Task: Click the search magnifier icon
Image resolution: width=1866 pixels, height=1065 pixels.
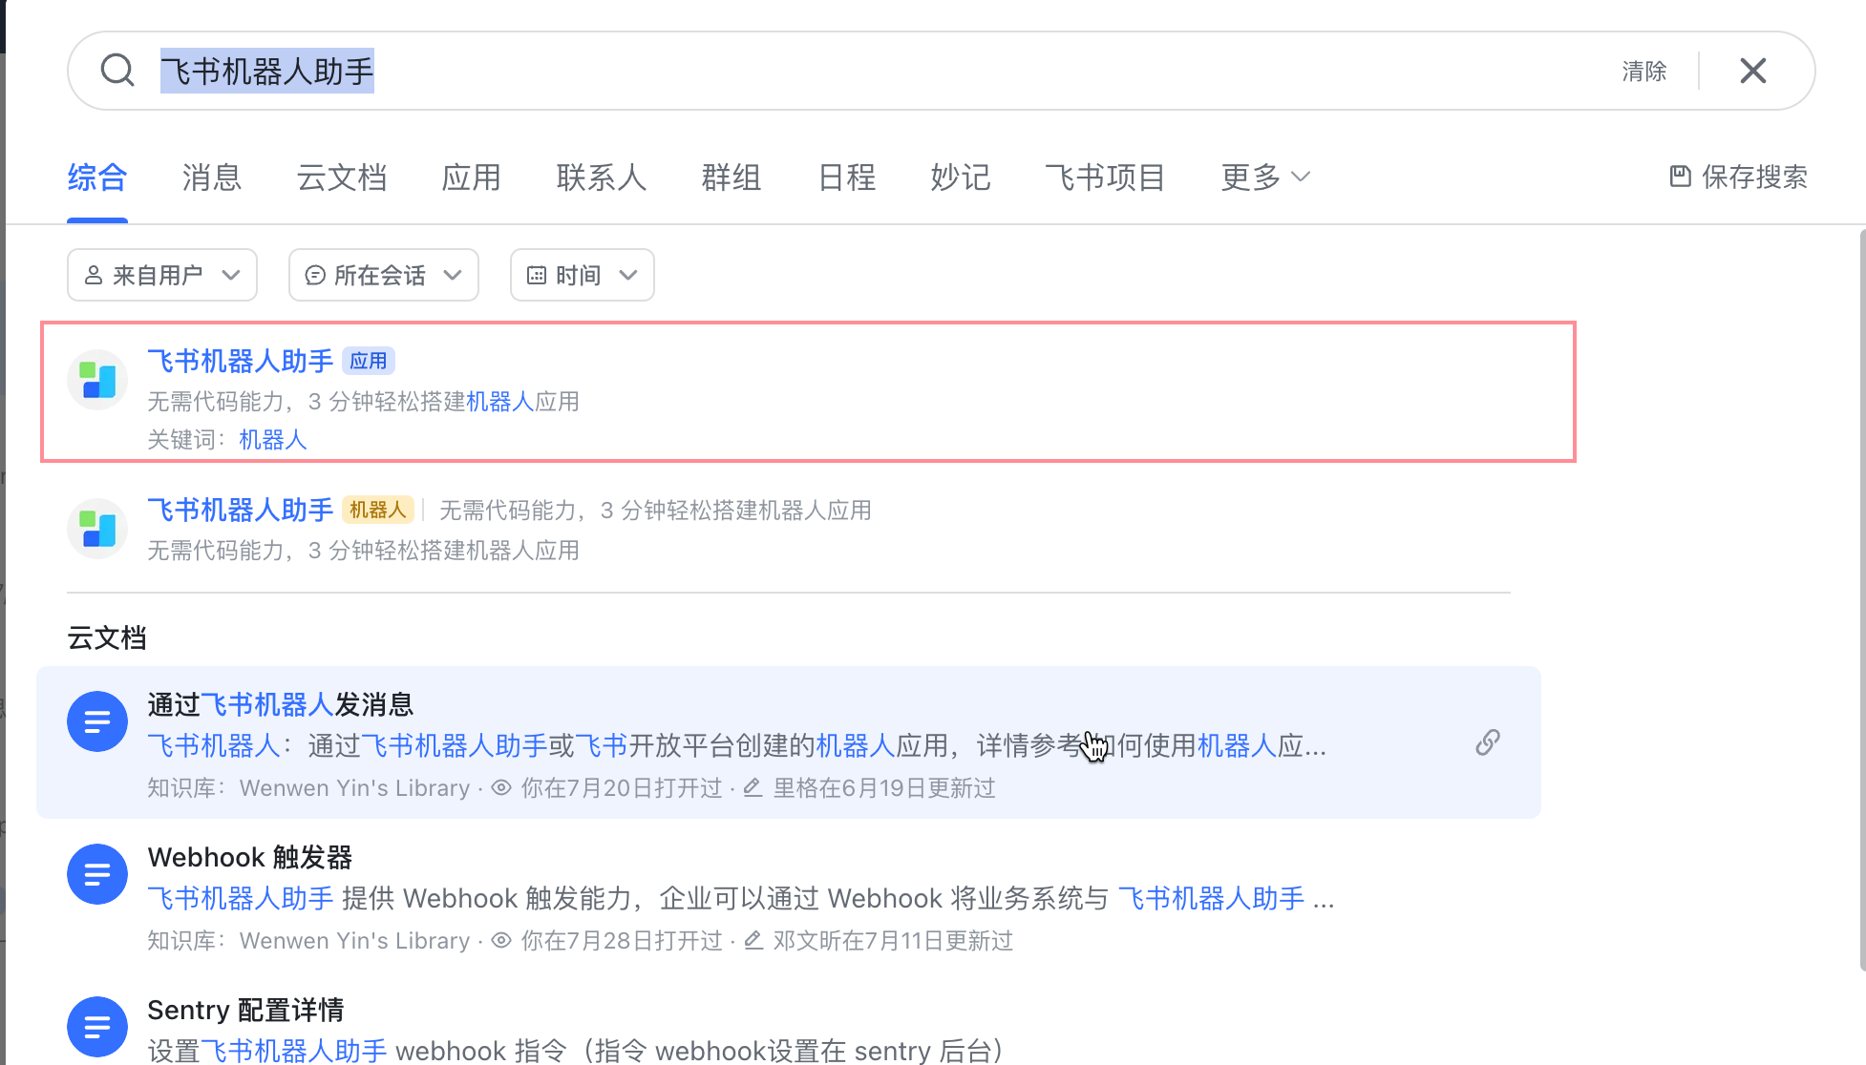Action: coord(117,71)
